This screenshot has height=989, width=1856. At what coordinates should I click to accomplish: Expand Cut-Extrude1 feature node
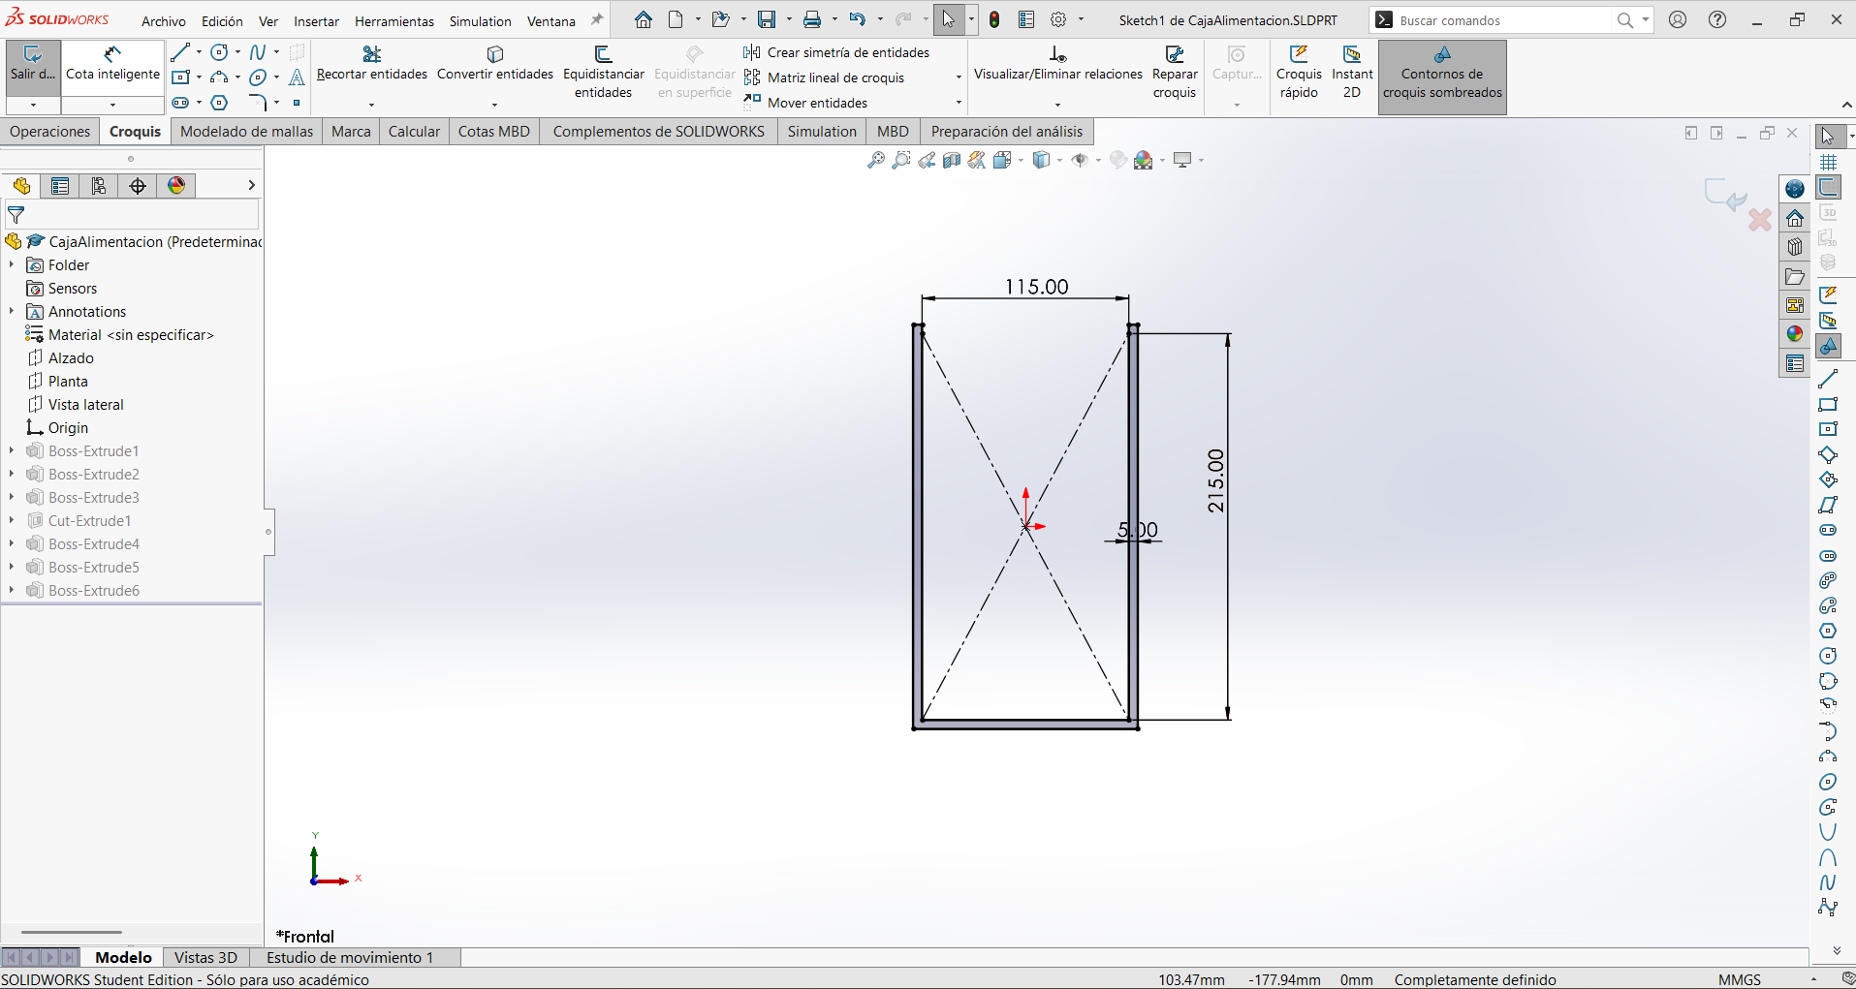[12, 520]
